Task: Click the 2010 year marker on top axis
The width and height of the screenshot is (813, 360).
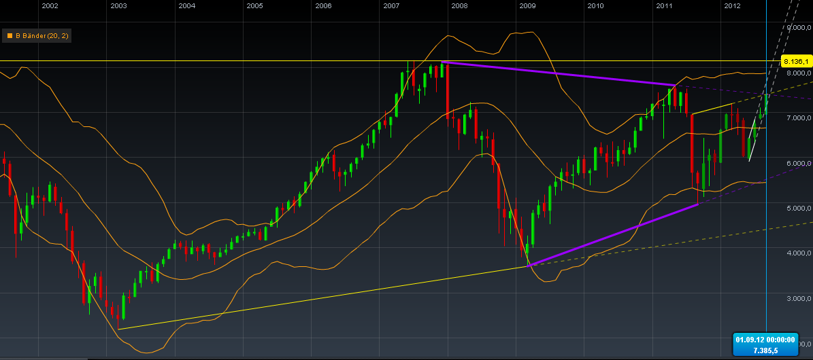Action: (595, 6)
